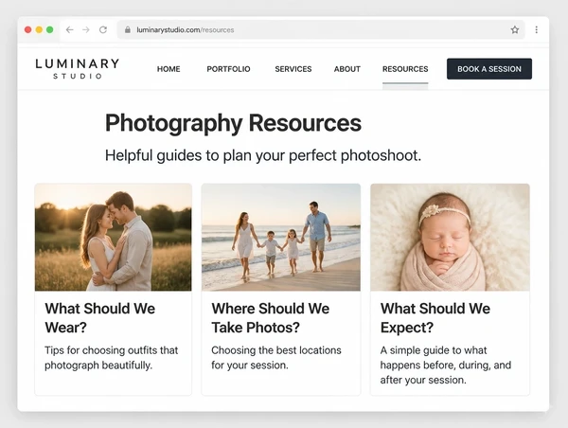Click 'Tips for choosing outfits' description text
The image size is (568, 428).
111,358
